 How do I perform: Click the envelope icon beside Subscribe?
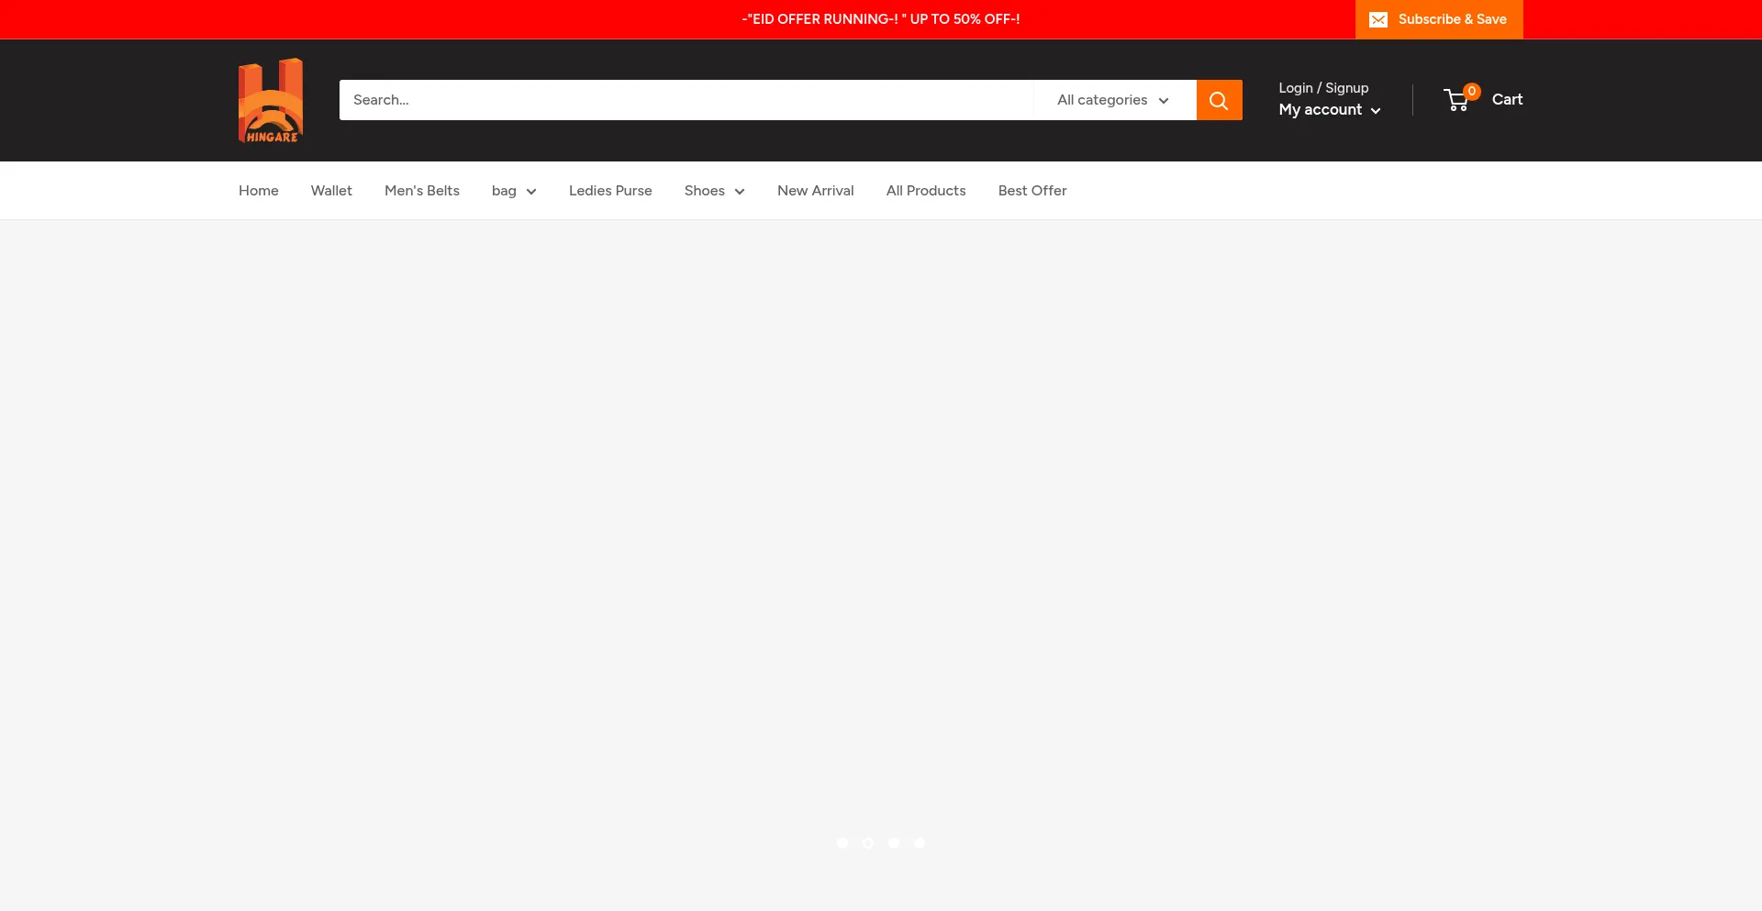[x=1378, y=19]
